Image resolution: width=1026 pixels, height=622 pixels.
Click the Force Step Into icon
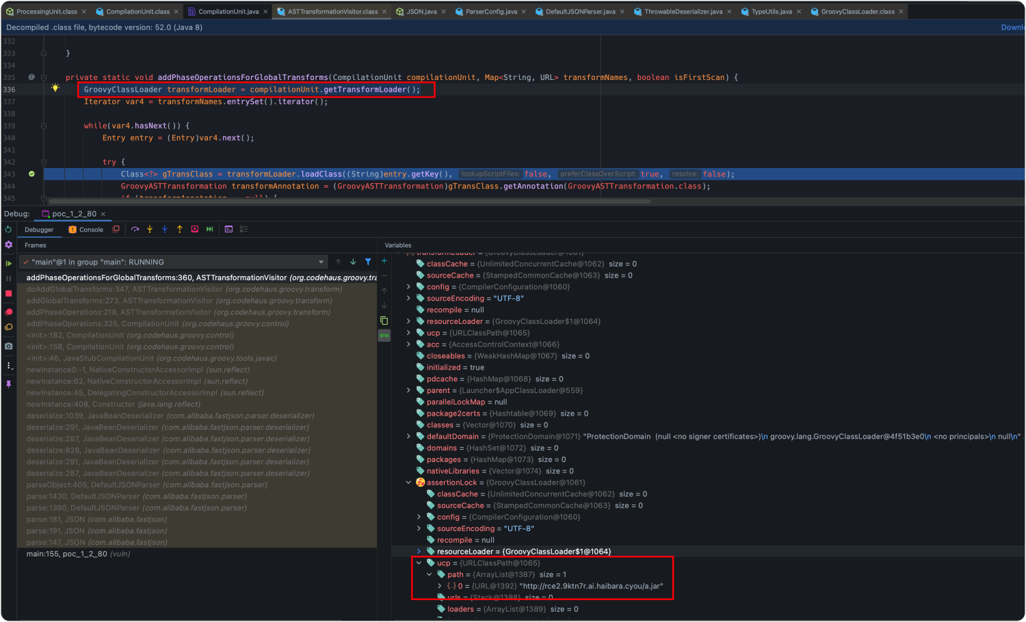click(x=165, y=230)
